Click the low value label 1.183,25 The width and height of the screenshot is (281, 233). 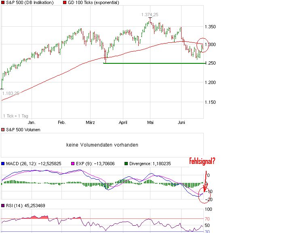[x=11, y=93]
